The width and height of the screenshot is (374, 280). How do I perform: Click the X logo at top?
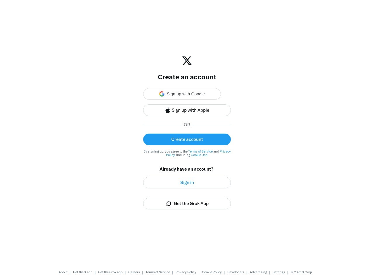187,61
